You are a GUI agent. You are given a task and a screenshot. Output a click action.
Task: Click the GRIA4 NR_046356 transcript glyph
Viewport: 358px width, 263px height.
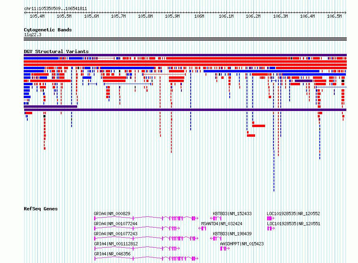point(146,259)
